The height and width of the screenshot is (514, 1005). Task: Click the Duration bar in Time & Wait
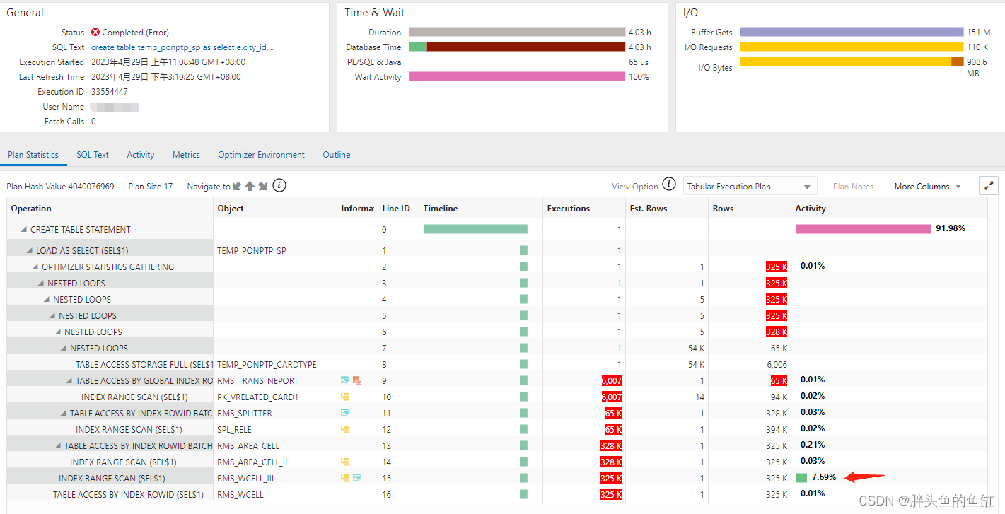(x=517, y=32)
